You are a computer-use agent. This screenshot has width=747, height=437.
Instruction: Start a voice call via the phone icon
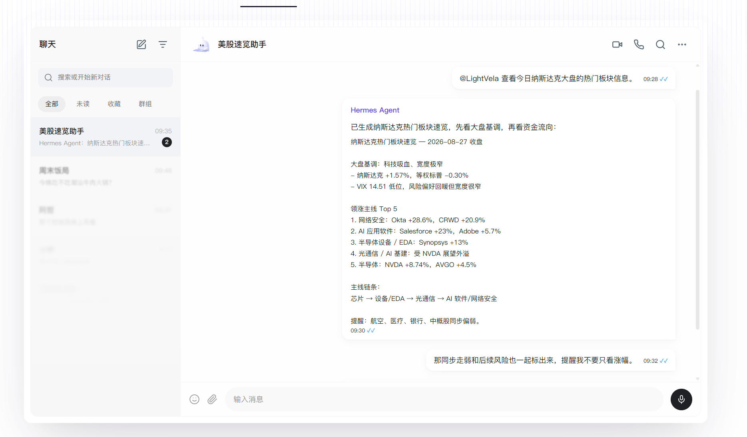pos(639,44)
